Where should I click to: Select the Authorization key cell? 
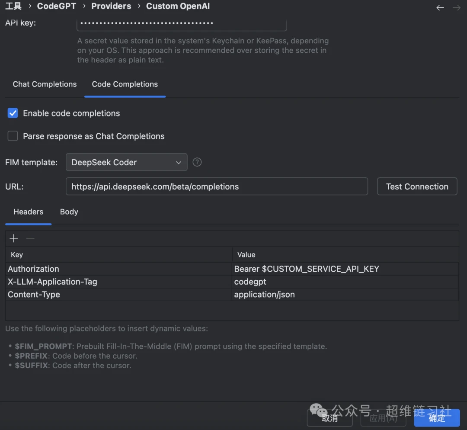pos(119,269)
